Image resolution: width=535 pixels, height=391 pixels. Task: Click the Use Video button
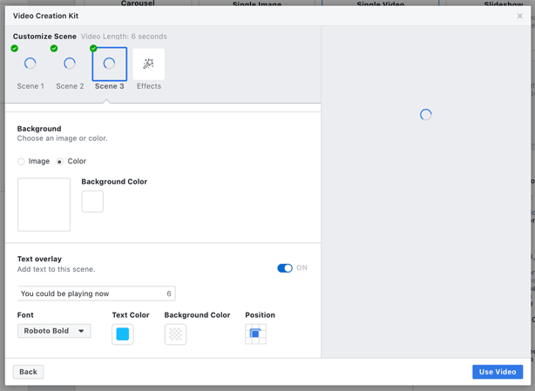tap(498, 372)
